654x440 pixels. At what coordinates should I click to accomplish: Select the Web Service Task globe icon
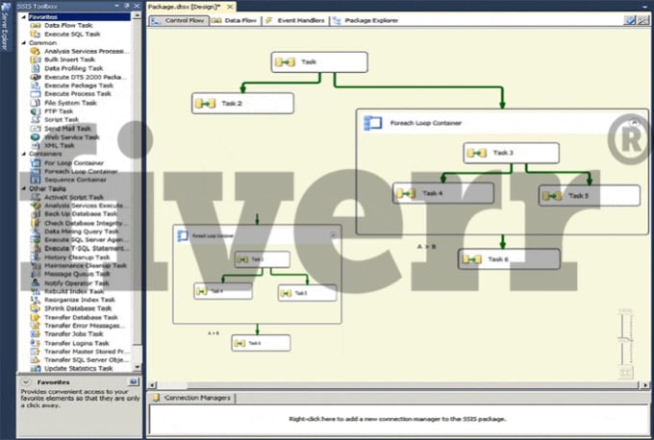(36, 137)
